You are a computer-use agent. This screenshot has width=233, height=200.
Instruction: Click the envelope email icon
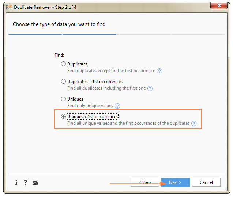point(35,182)
